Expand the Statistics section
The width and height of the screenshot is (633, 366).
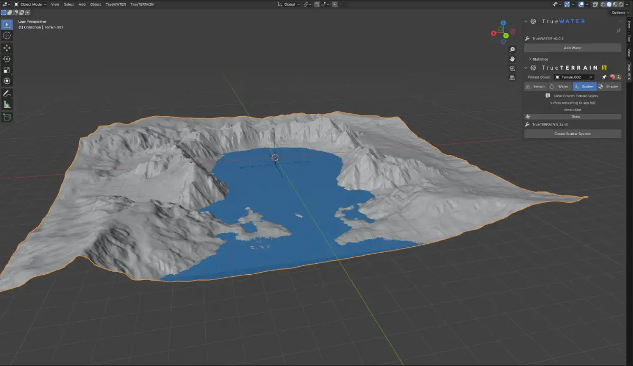538,59
